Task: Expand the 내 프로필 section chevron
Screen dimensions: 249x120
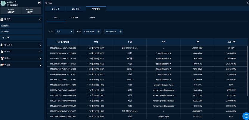Action: pos(40,45)
